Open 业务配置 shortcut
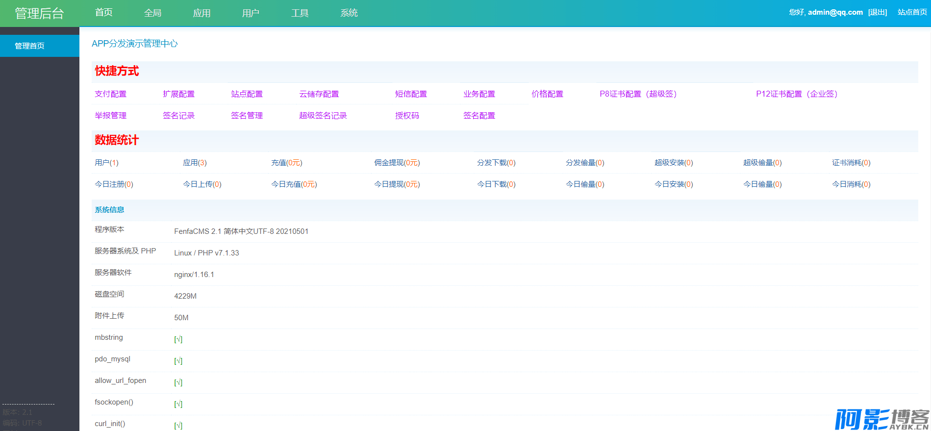Screen dimensions: 931x431 [x=479, y=94]
